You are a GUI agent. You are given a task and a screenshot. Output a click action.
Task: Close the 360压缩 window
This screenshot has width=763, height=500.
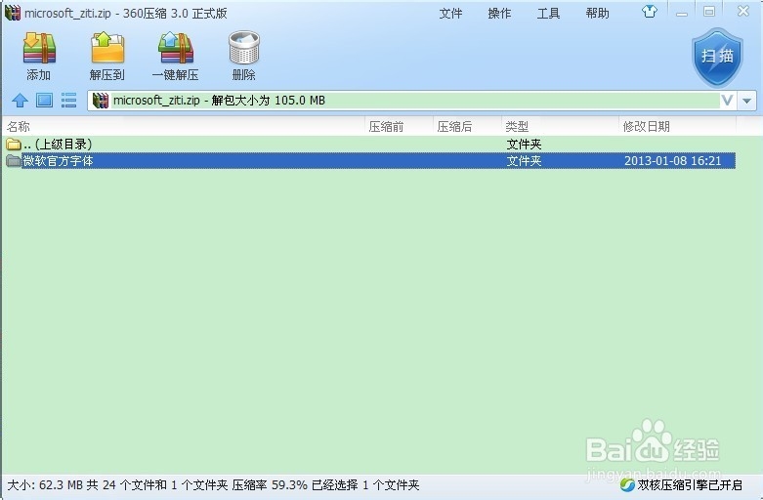pyautogui.click(x=743, y=11)
